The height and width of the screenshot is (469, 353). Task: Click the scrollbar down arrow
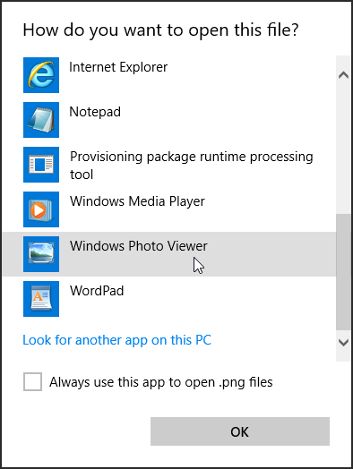tap(343, 342)
